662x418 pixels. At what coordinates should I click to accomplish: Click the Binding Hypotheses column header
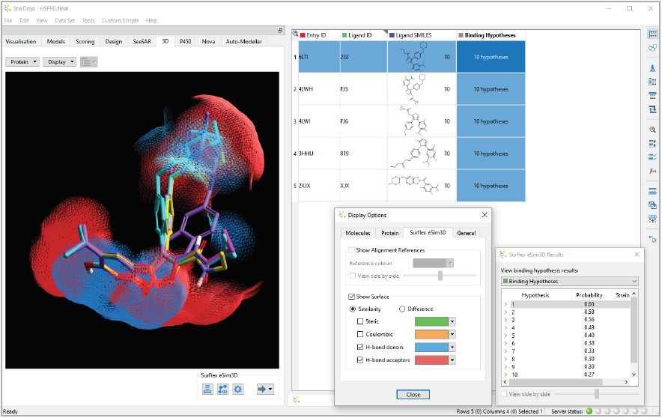click(x=491, y=35)
